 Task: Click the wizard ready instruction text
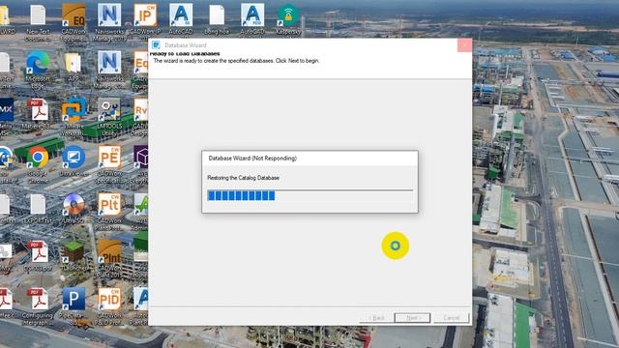236,61
